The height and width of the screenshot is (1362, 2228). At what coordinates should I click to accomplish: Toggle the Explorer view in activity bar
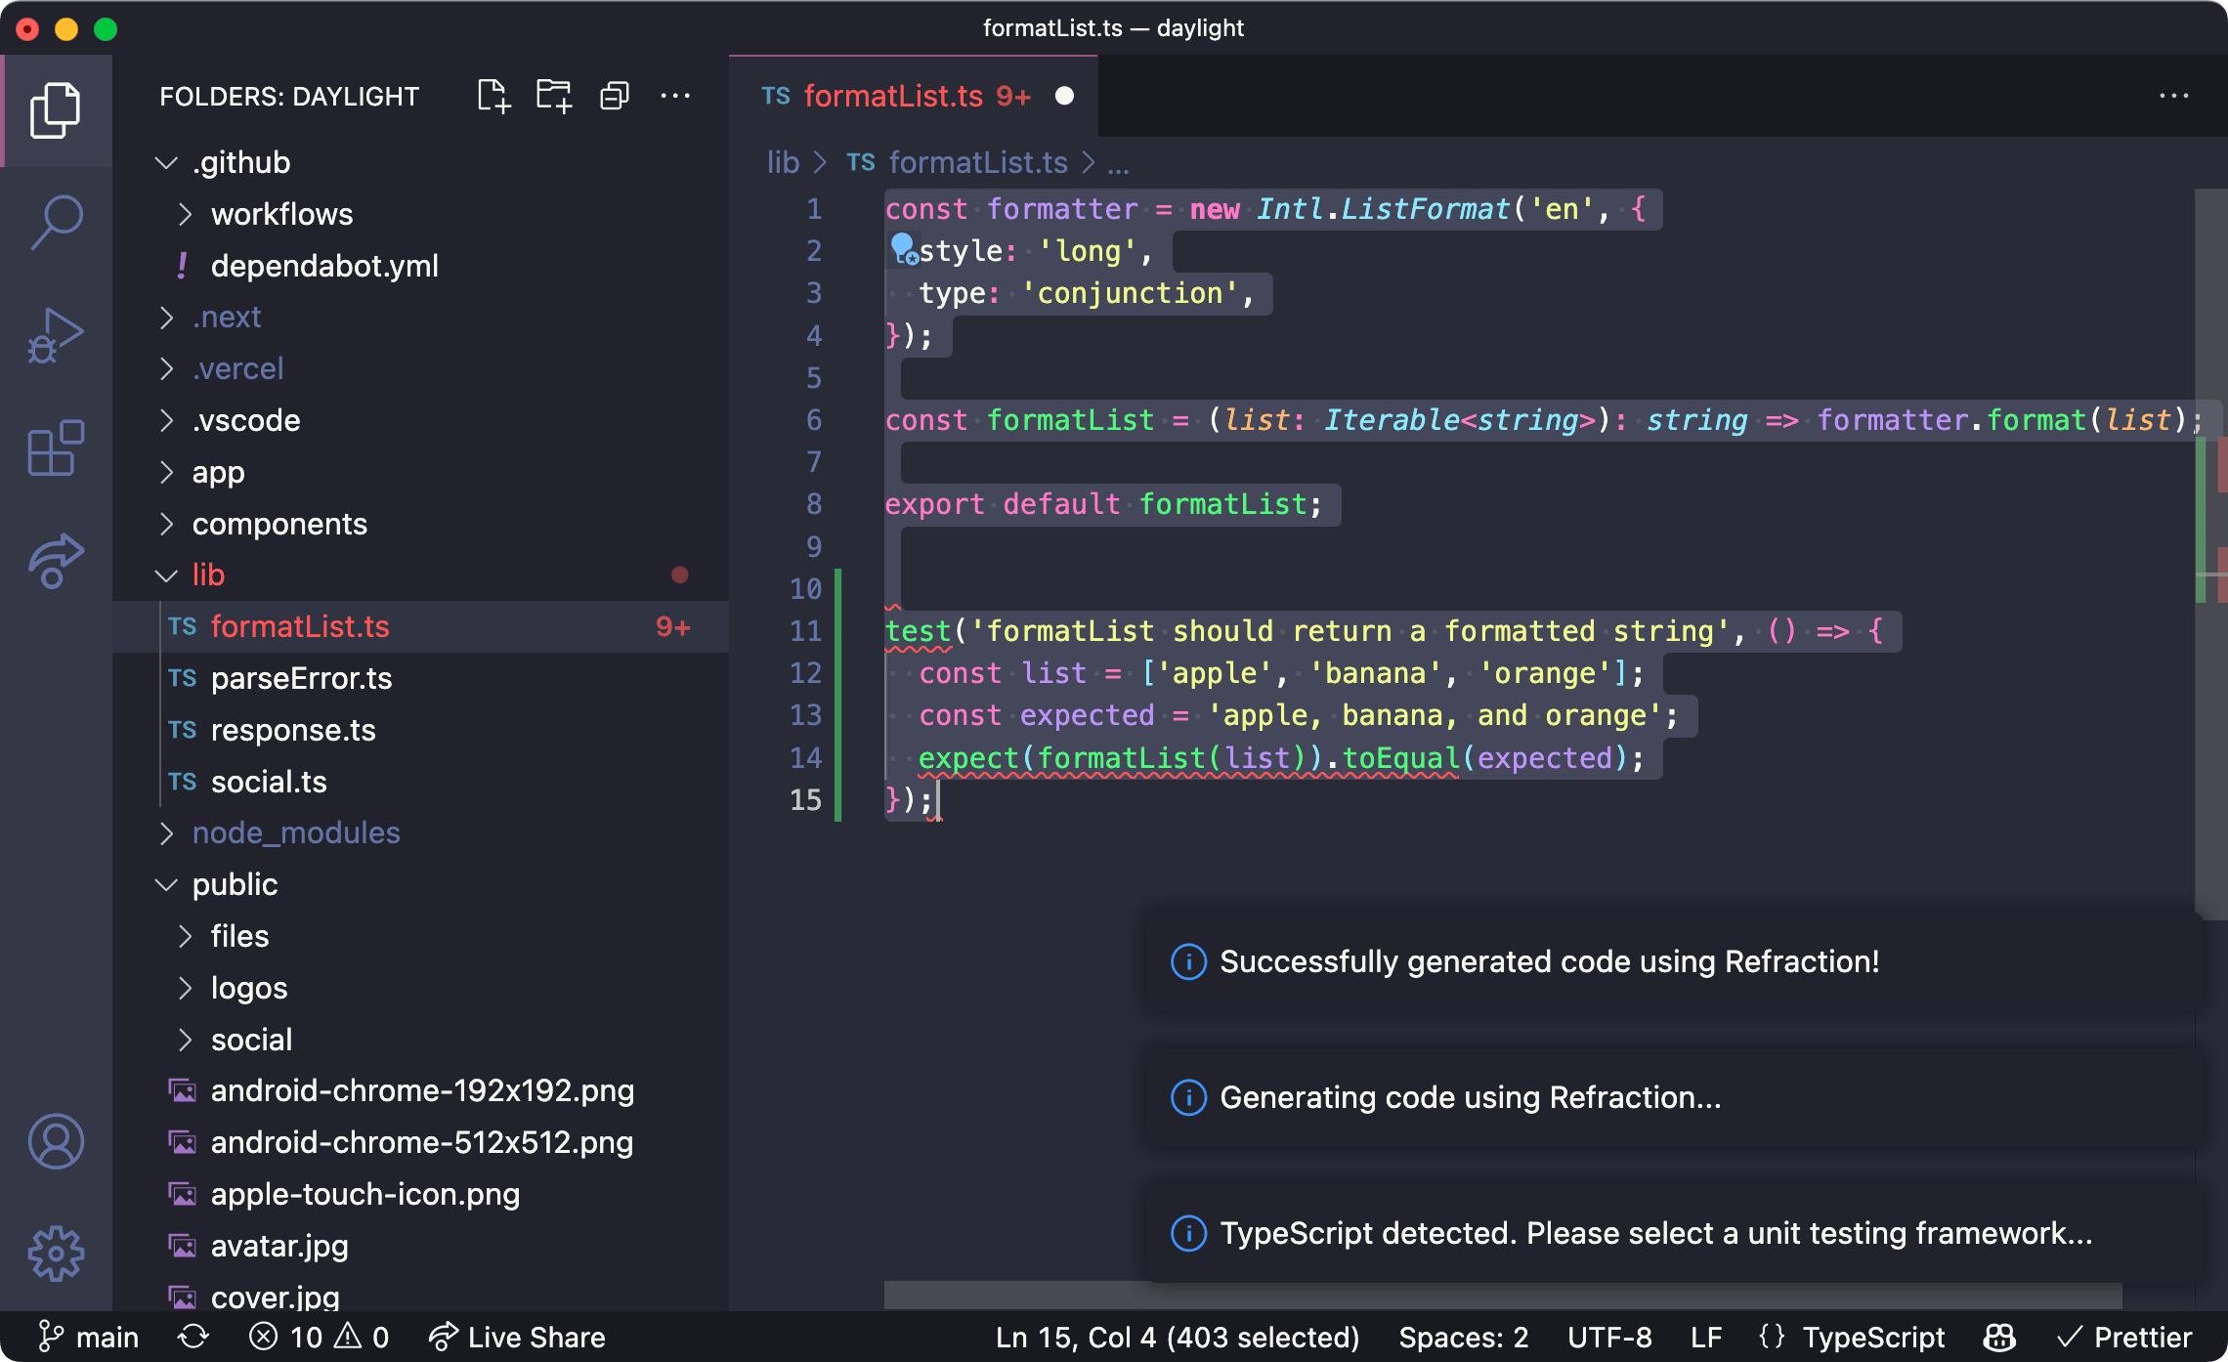tap(57, 110)
